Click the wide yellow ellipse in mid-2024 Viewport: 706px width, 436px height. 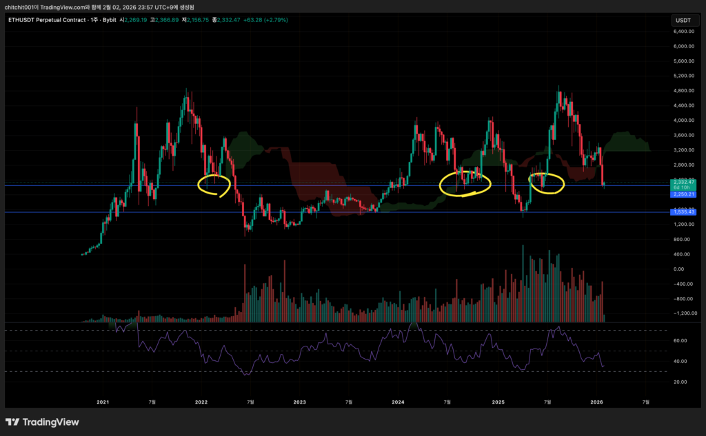[466, 182]
